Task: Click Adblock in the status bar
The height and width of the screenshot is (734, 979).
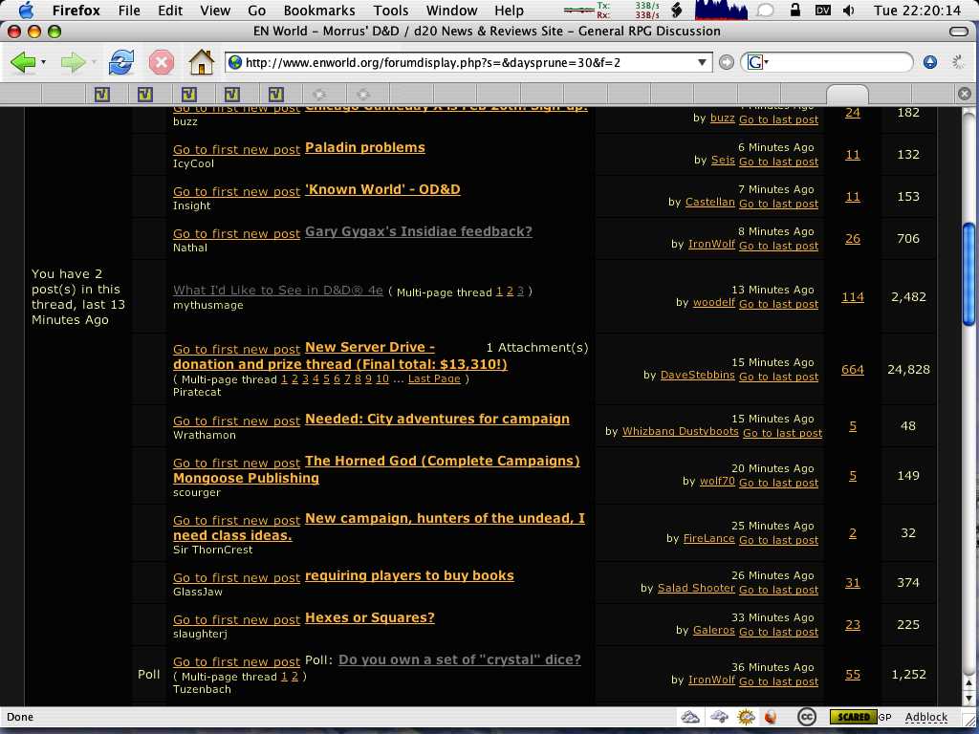Action: pyautogui.click(x=925, y=717)
